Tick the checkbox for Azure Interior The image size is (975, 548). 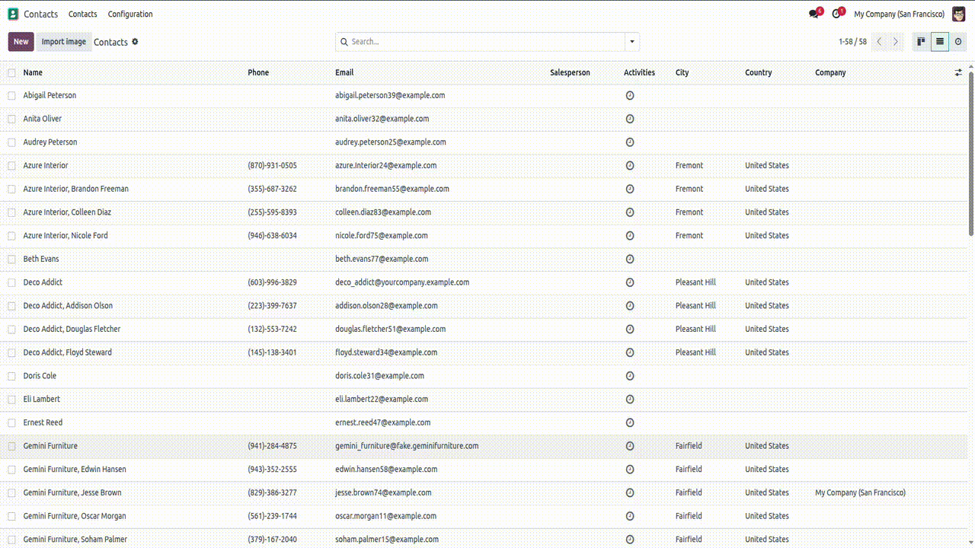coord(11,166)
